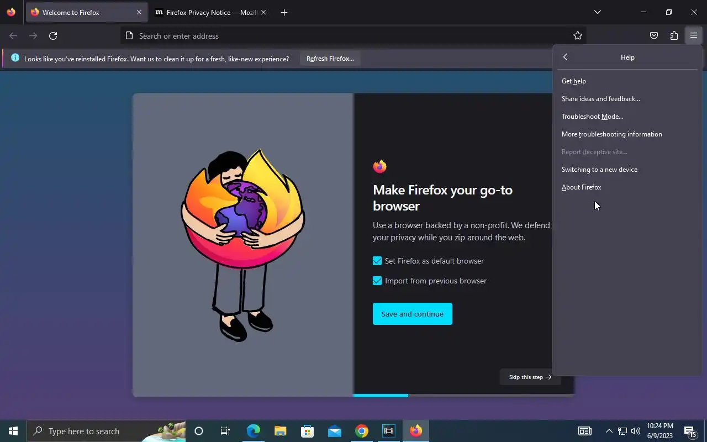
Task: Close the Firefox Privacy Notice tab
Action: tap(263, 12)
